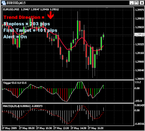145x131 pixels.
Task: Click the 1.39970 price scale value
Action: (x=140, y=10)
